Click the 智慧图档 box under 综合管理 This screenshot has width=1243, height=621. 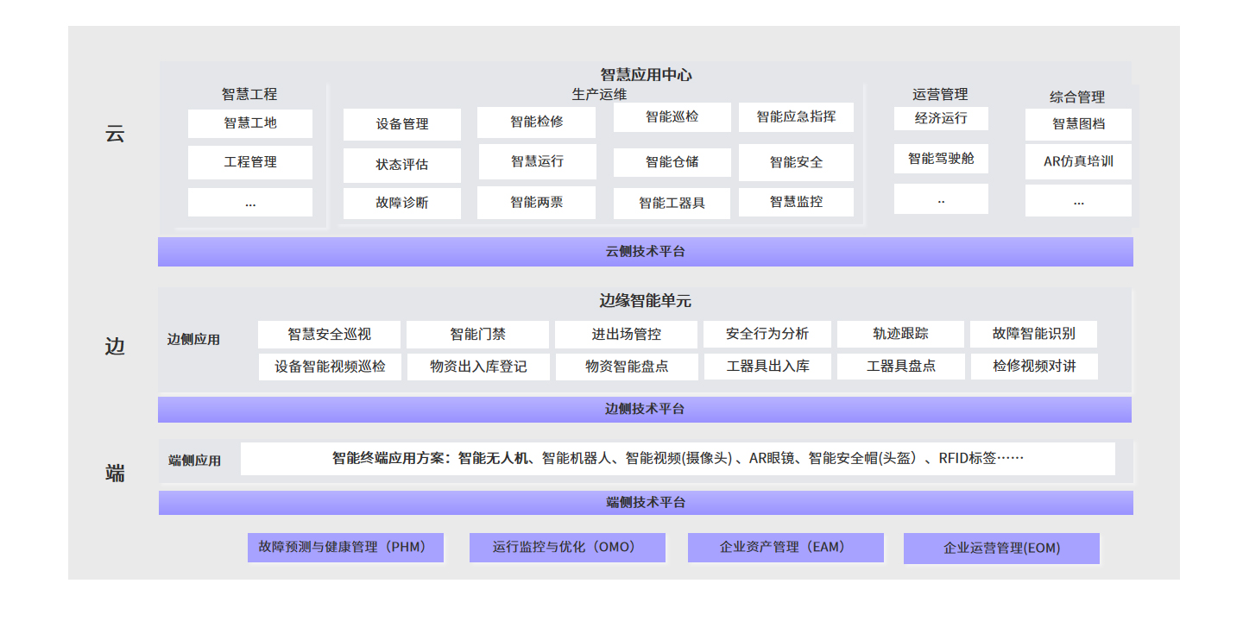(x=1078, y=124)
